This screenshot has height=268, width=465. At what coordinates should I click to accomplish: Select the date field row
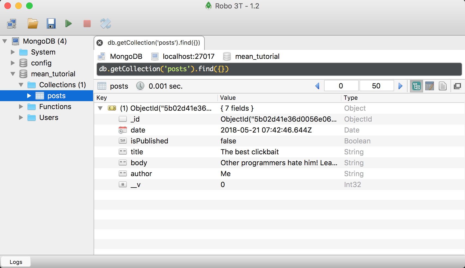(279, 130)
